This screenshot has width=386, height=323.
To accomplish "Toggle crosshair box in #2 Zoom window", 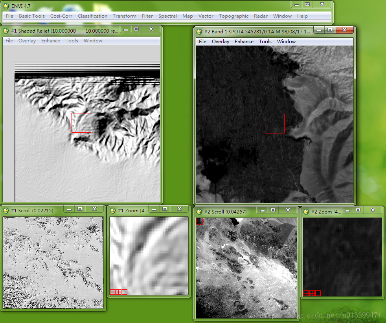I will (x=318, y=293).
